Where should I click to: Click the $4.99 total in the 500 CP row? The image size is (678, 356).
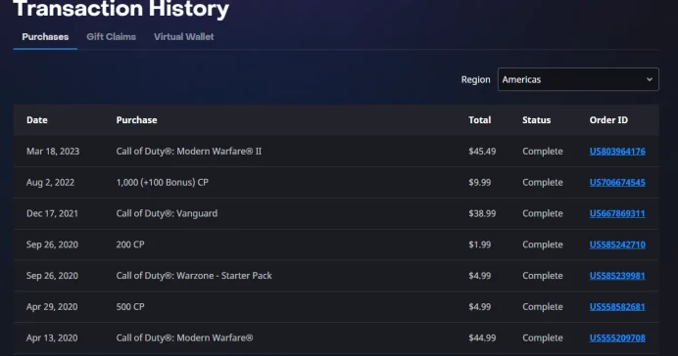pos(479,307)
